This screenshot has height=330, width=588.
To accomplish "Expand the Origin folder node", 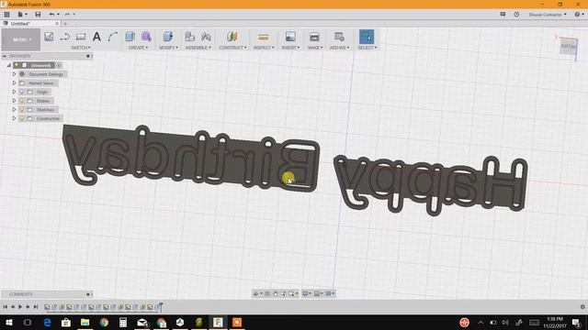I will coord(15,92).
